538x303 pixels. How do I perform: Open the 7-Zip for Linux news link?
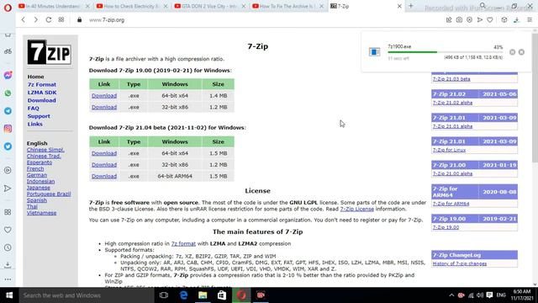(449, 150)
